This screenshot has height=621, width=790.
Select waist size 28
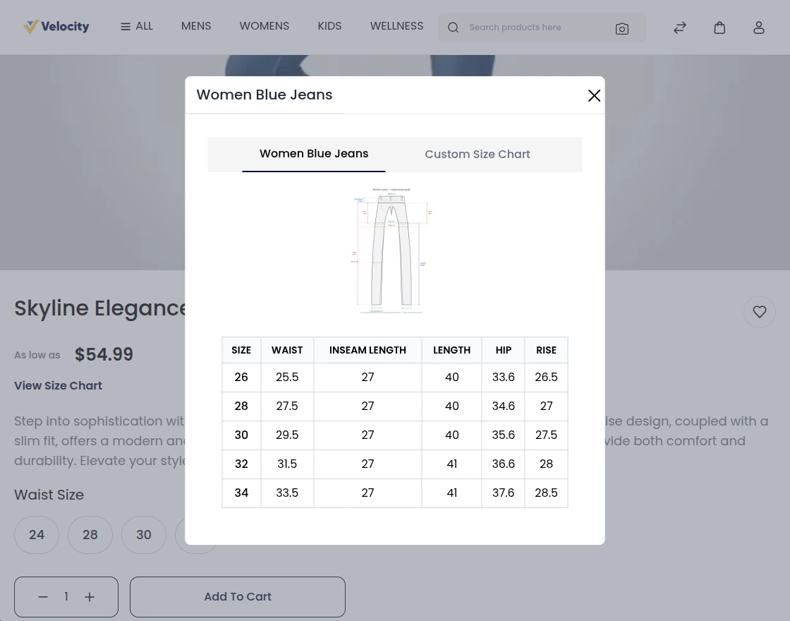pos(90,534)
